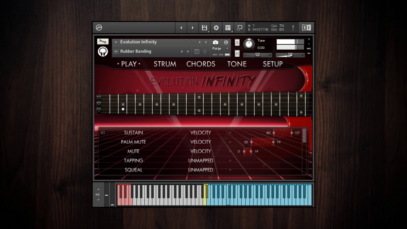Click the volume plus icon under meters
The image size is (407, 229).
pos(303,55)
